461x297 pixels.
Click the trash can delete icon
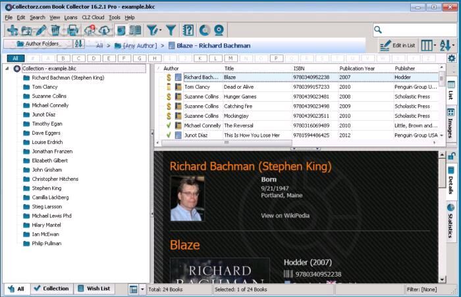(55, 30)
